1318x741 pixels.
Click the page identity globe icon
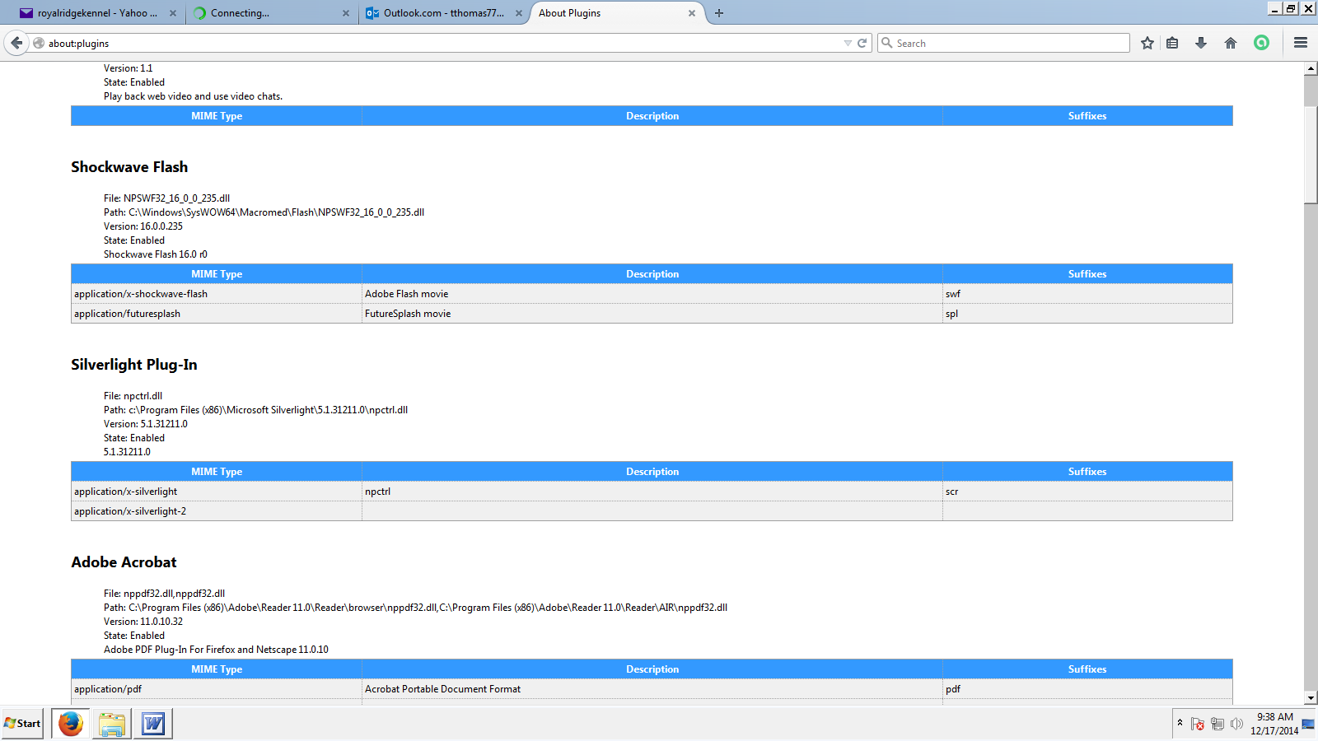[38, 43]
